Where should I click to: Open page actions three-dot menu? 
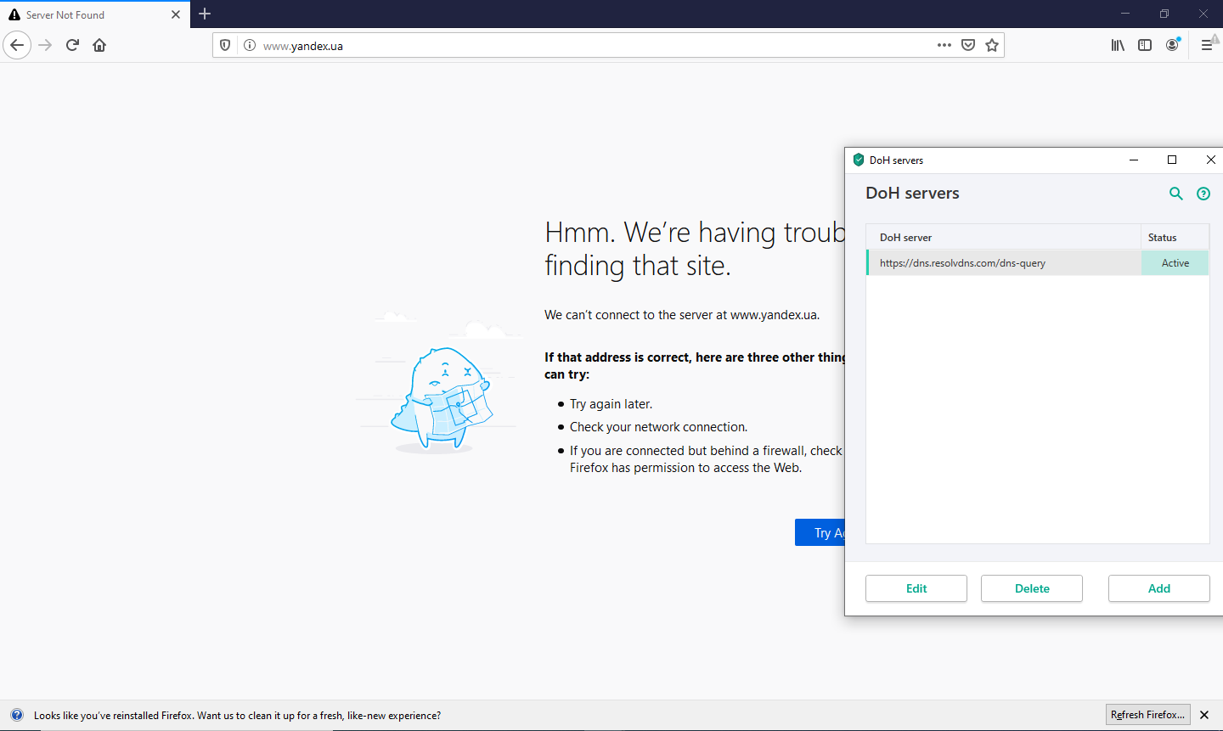click(944, 45)
